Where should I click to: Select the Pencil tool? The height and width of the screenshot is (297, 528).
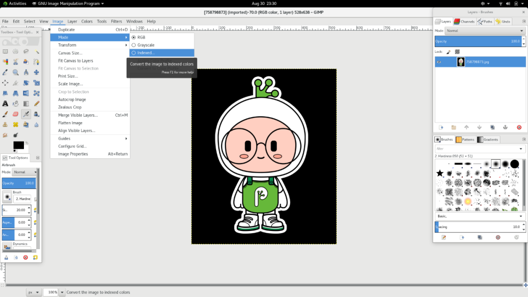click(36, 104)
